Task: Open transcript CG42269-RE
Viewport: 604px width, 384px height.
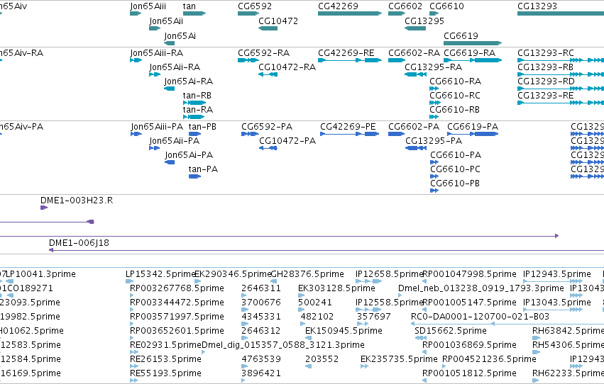Action: pyautogui.click(x=346, y=52)
